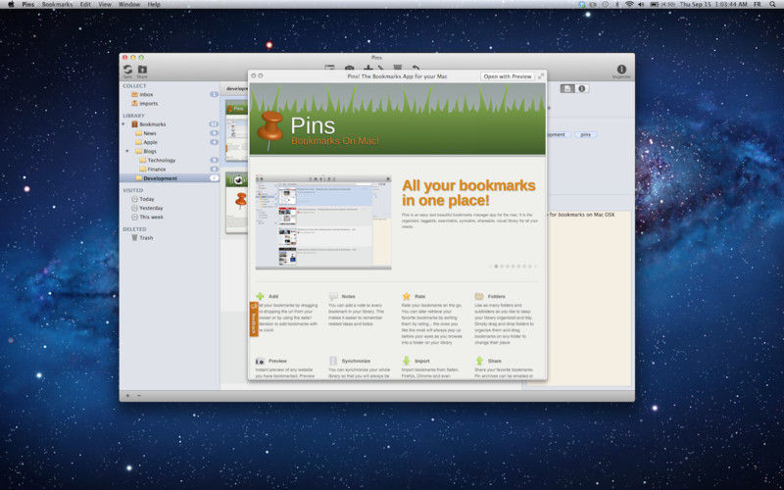The width and height of the screenshot is (784, 490).
Task: Open the Pins application menu
Action: (28, 4)
